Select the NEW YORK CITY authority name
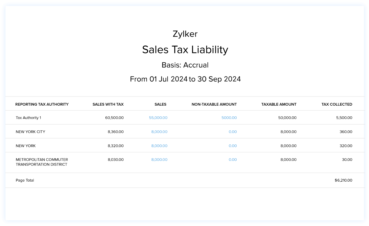This screenshot has height=226, width=369. (31, 132)
